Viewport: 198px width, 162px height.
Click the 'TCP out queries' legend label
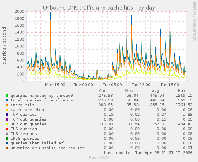[x=28, y=119]
